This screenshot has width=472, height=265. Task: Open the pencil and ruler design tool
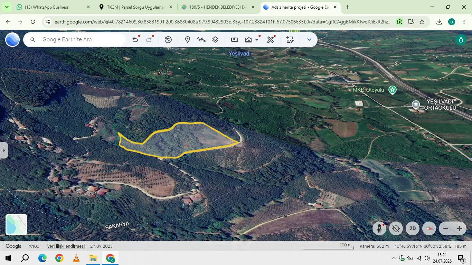pyautogui.click(x=271, y=40)
